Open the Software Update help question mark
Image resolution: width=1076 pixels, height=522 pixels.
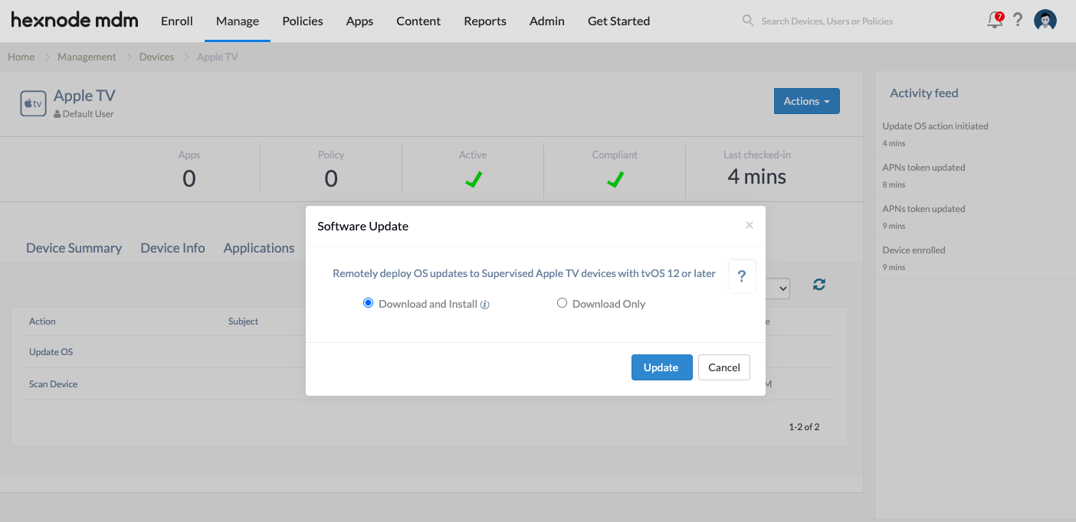741,276
